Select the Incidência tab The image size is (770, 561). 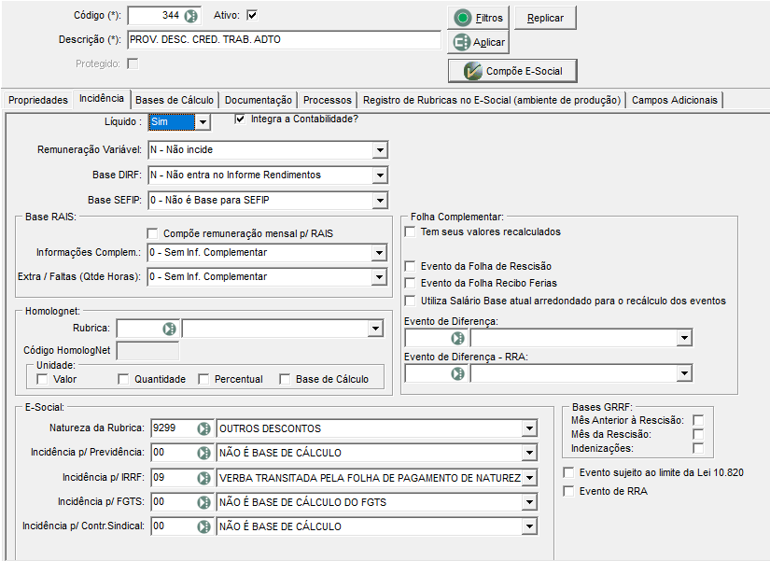[102, 99]
